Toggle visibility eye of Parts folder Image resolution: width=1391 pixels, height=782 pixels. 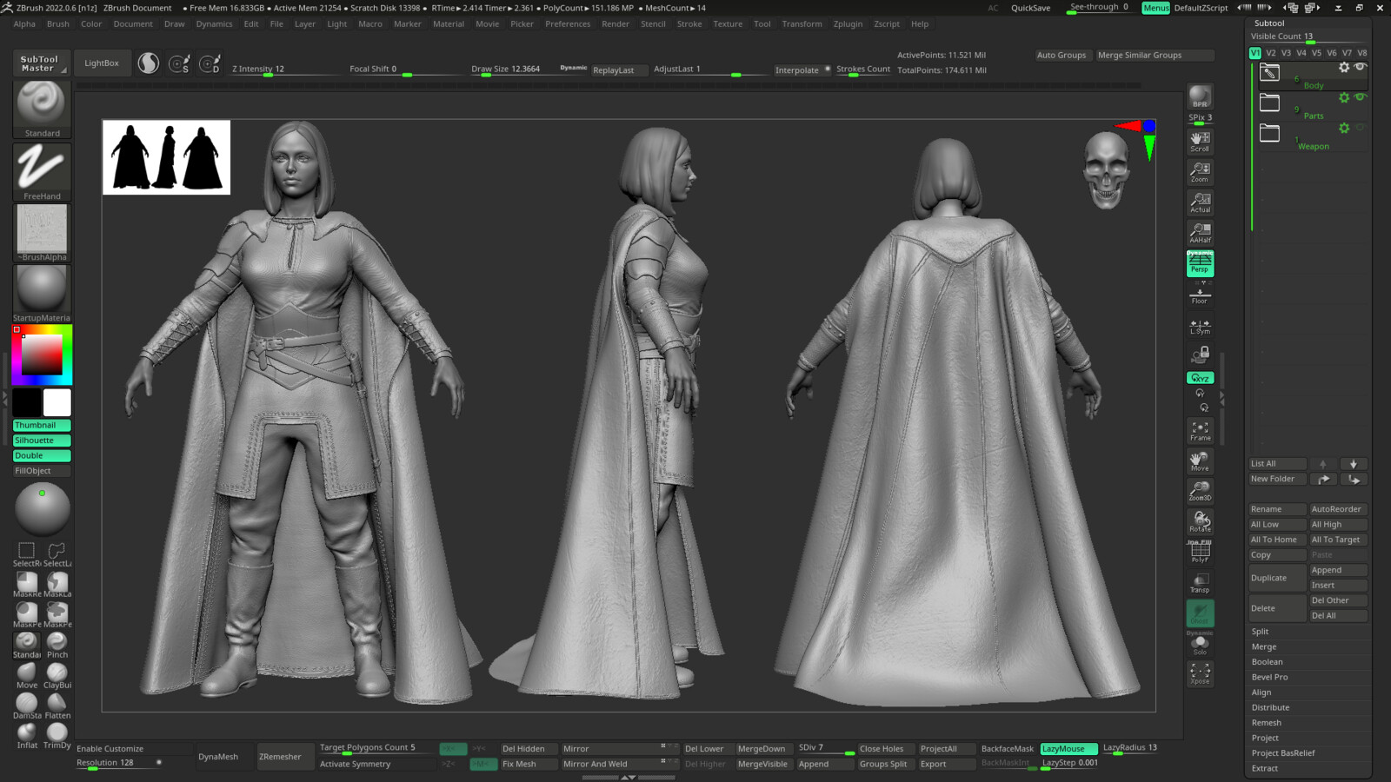pos(1361,96)
